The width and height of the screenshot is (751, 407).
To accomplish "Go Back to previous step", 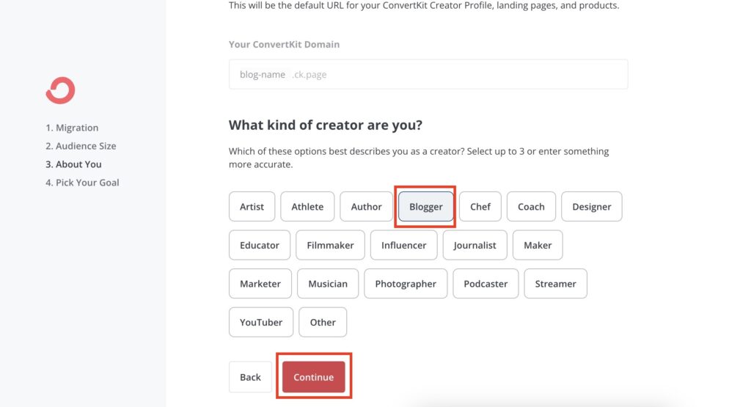I will 251,377.
